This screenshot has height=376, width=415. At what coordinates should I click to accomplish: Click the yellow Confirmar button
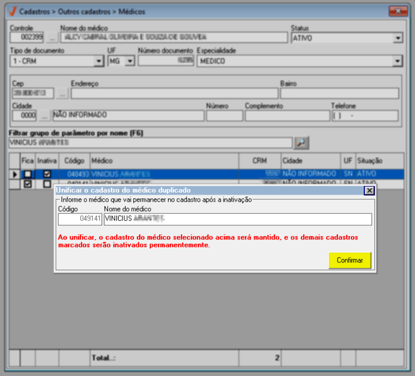[350, 260]
